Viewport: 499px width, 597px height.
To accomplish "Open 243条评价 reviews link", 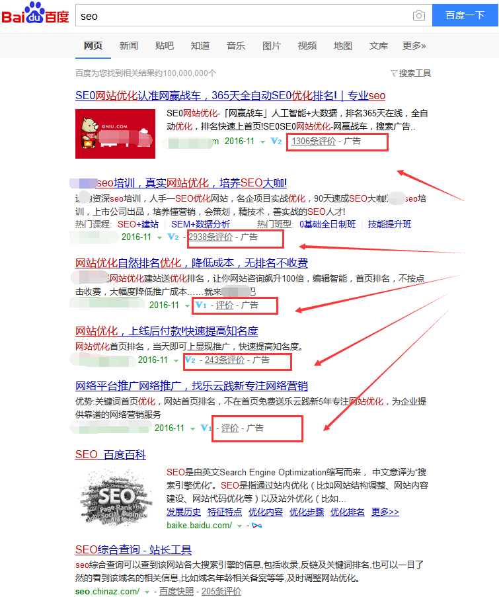I will [225, 360].
